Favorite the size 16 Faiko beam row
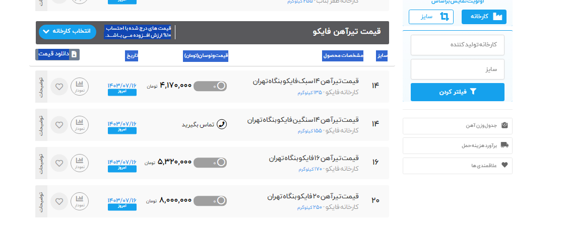This screenshot has height=227, width=568. pyautogui.click(x=59, y=163)
